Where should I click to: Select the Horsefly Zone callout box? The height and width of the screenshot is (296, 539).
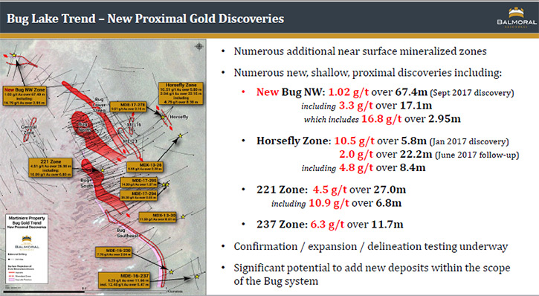click(181, 93)
